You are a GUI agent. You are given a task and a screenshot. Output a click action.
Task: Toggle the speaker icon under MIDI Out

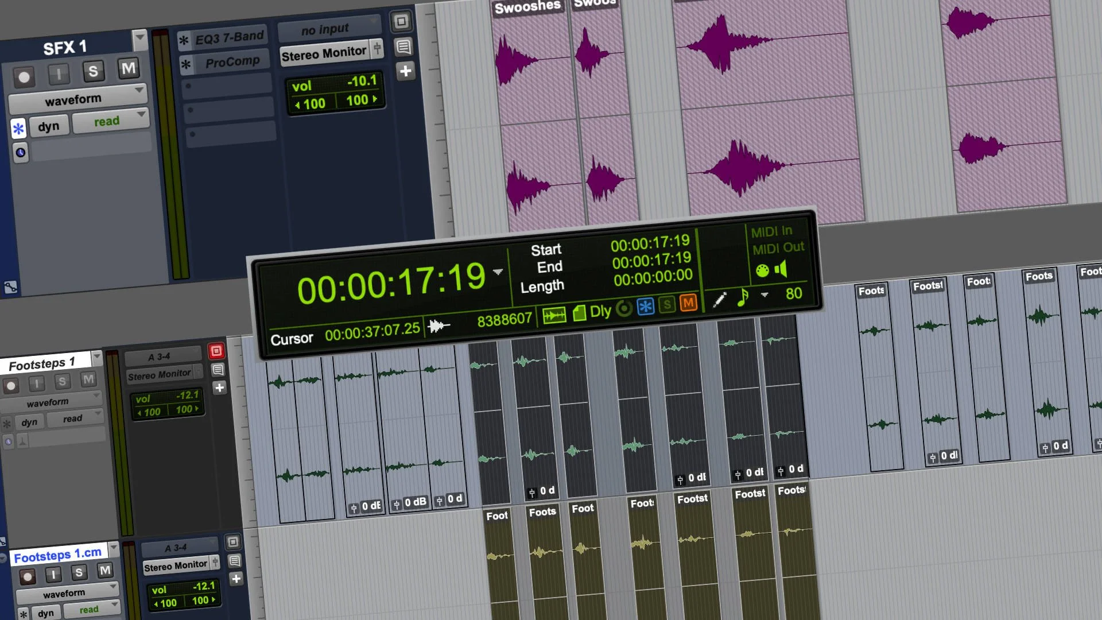(781, 269)
